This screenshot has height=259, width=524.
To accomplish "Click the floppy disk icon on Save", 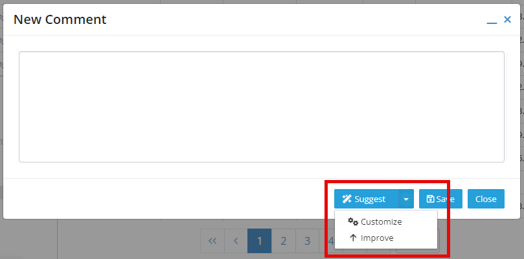I will [431, 199].
